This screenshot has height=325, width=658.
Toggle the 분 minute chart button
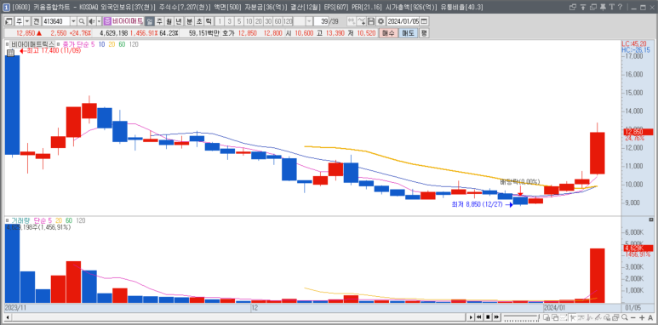tap(189, 21)
